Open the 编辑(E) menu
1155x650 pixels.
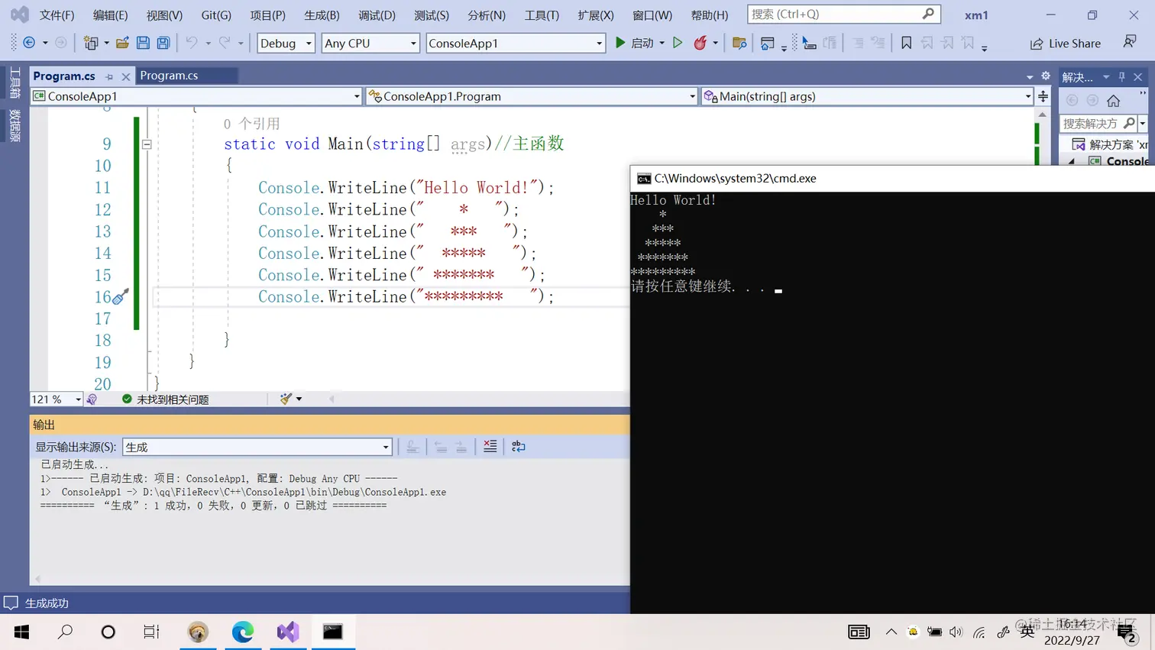111,15
